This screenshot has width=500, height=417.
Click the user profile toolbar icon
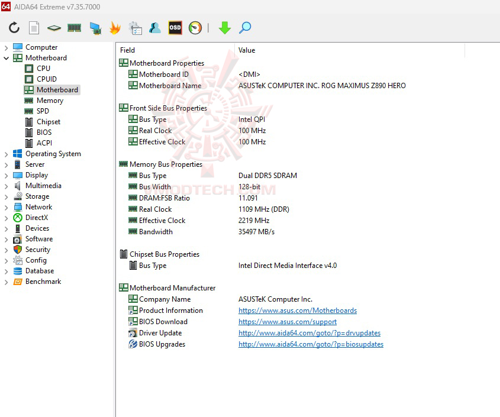pos(155,28)
